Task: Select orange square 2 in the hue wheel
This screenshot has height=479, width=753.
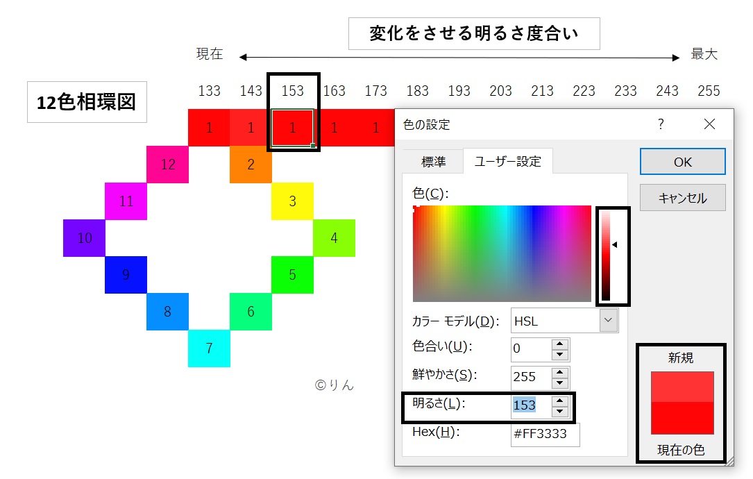Action: coord(251,165)
